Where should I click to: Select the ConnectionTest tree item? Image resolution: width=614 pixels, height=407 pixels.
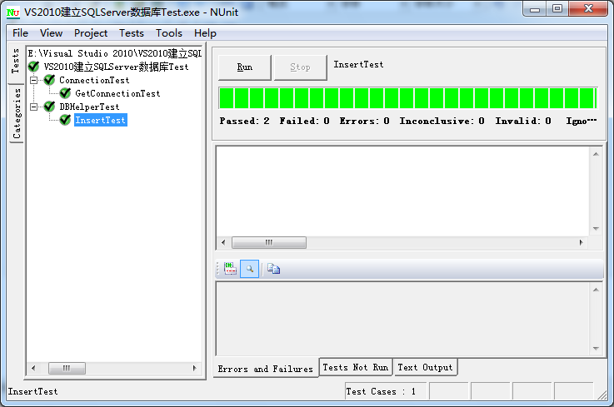(x=94, y=80)
